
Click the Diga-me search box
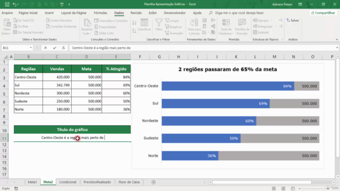[x=239, y=13]
